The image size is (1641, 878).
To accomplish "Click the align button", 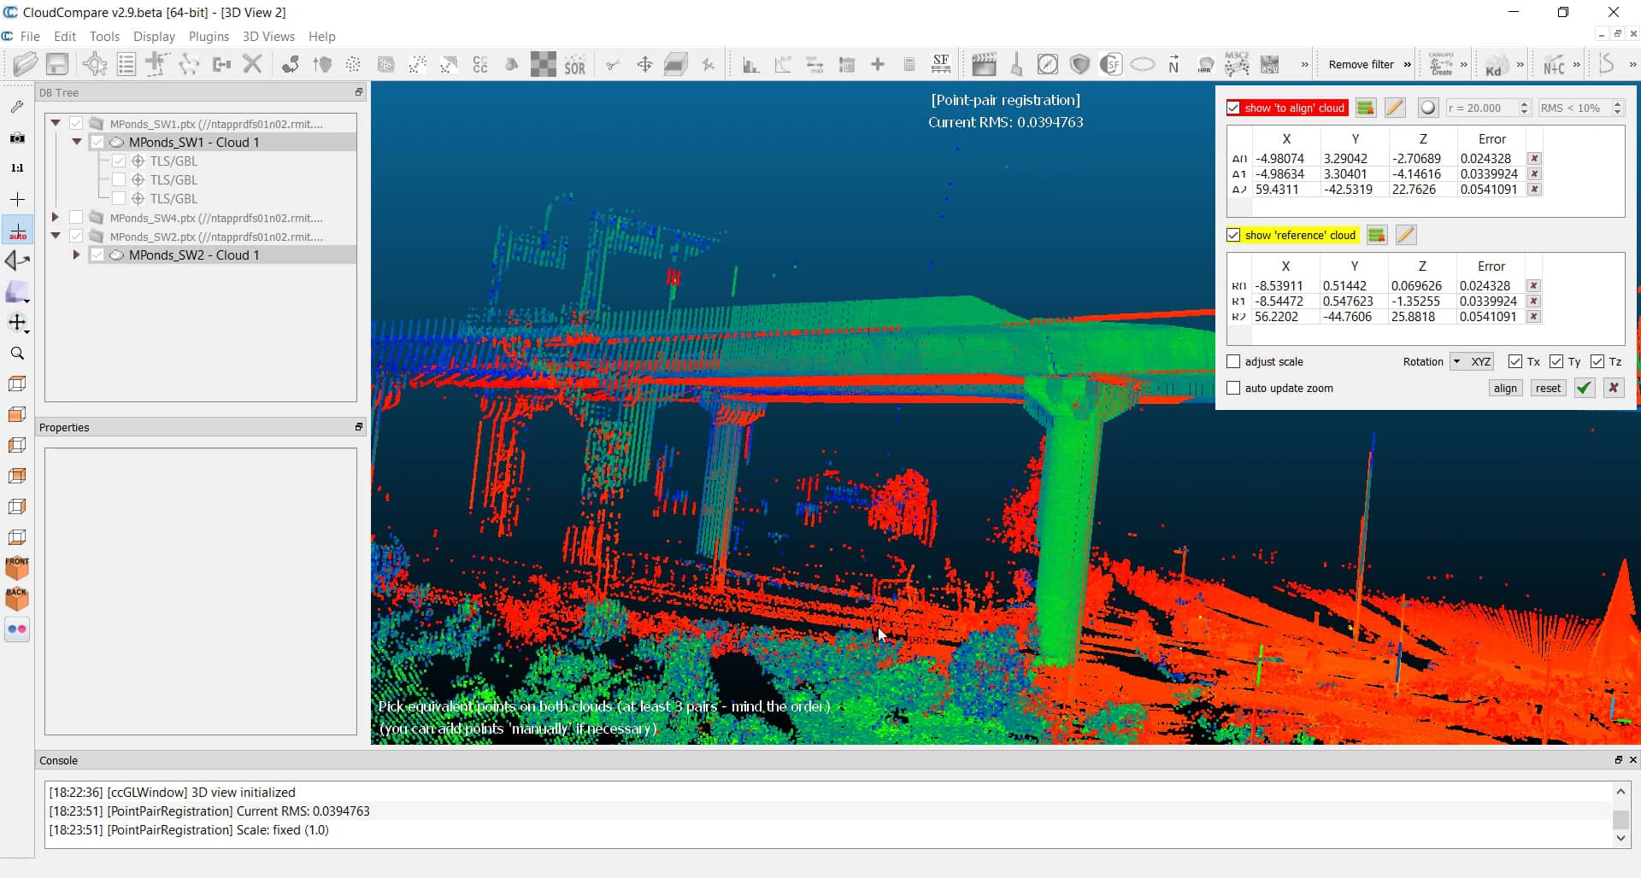I will pyautogui.click(x=1505, y=388).
